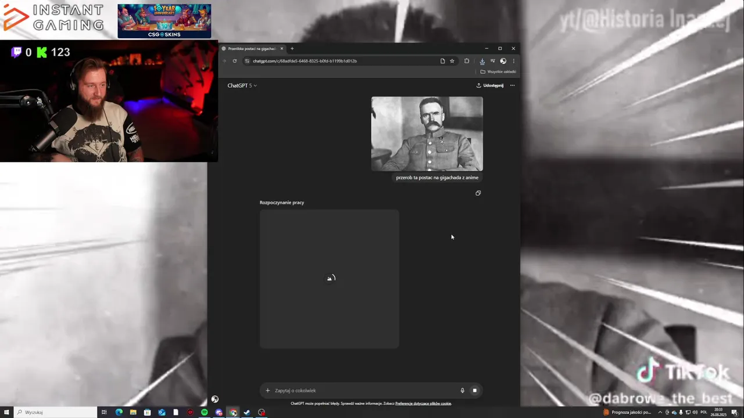Click the round icon at window bottom-left
This screenshot has width=744, height=418.
215,399
